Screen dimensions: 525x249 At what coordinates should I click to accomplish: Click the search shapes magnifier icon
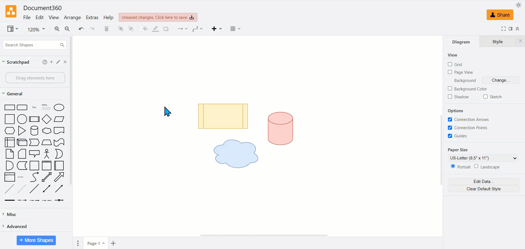pyautogui.click(x=62, y=45)
